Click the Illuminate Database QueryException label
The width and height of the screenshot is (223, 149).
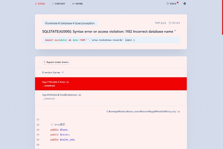point(70,23)
